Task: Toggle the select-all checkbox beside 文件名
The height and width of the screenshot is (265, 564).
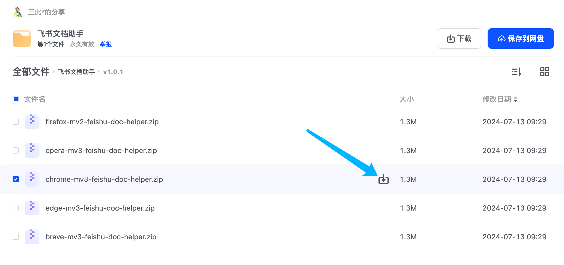Action: (x=16, y=99)
